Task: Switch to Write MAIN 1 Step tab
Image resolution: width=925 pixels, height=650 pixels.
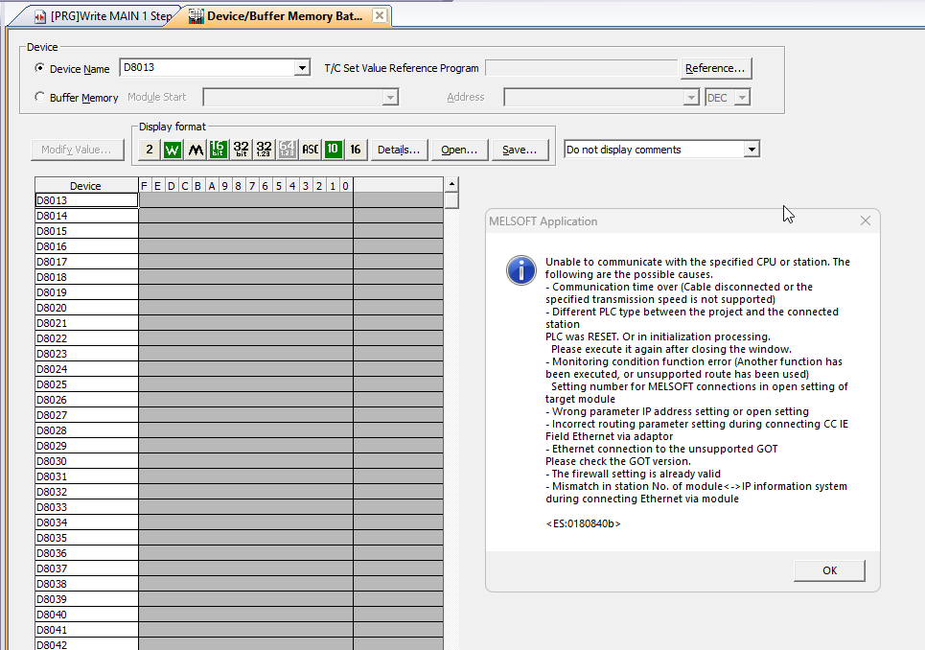Action: click(x=104, y=16)
